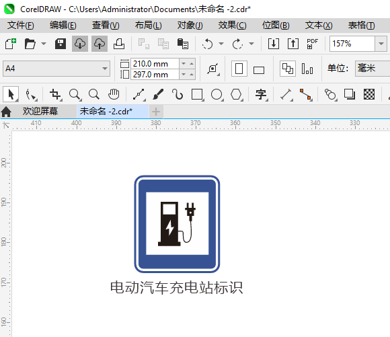Redo the last action
The height and width of the screenshot is (337, 390).
[237, 44]
